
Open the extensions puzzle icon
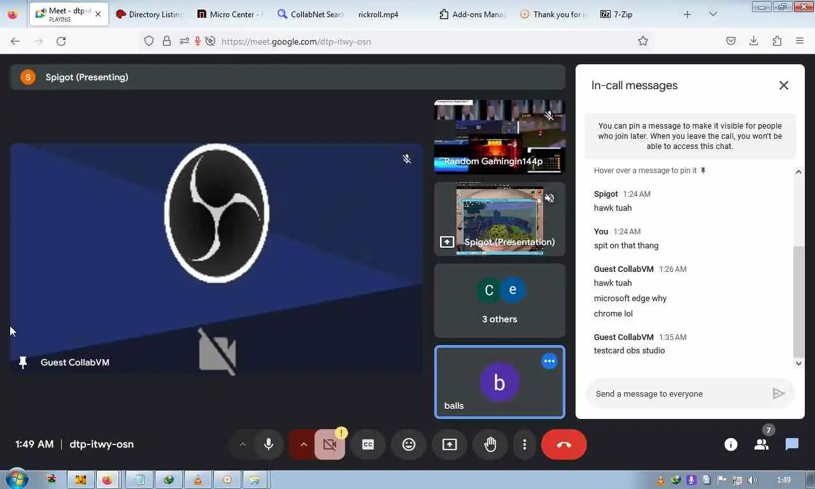click(x=777, y=41)
